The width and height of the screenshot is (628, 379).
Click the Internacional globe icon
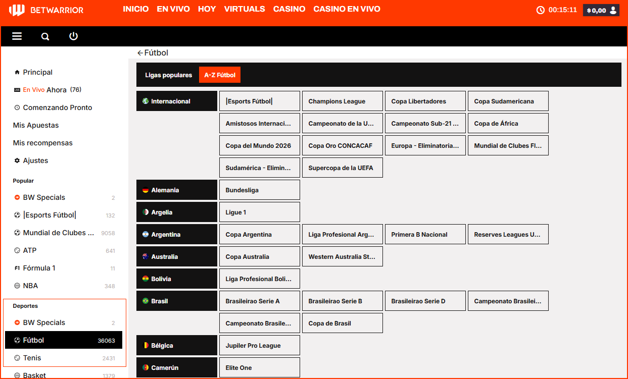click(x=146, y=101)
